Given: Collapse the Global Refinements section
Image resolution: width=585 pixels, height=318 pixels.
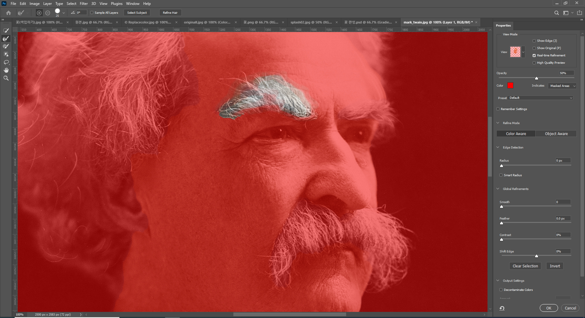Looking at the screenshot, I should (x=498, y=189).
